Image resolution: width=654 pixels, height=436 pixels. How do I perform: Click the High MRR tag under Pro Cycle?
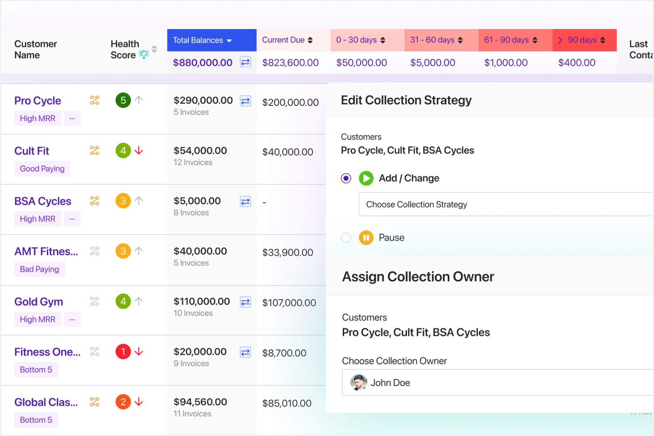(38, 118)
